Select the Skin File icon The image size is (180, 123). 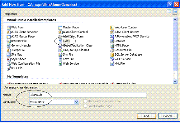coord(60,55)
